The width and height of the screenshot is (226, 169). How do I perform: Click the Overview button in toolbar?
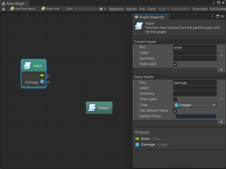tap(200, 9)
